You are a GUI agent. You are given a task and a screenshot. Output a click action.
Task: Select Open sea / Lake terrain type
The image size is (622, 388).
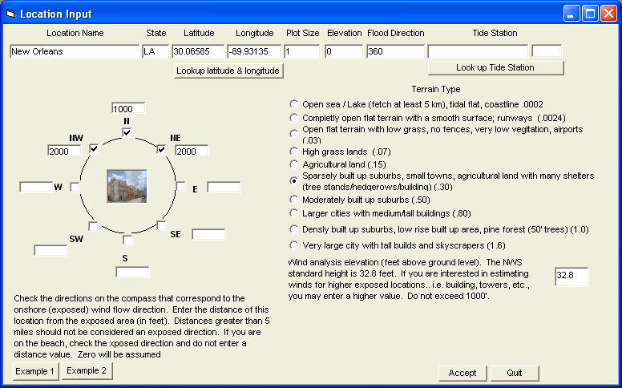pos(294,104)
